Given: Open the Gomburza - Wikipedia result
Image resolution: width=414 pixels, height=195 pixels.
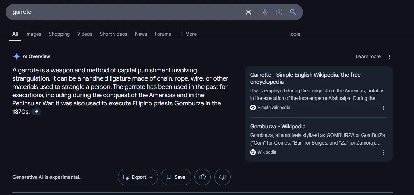Looking at the screenshot, I should [x=278, y=126].
